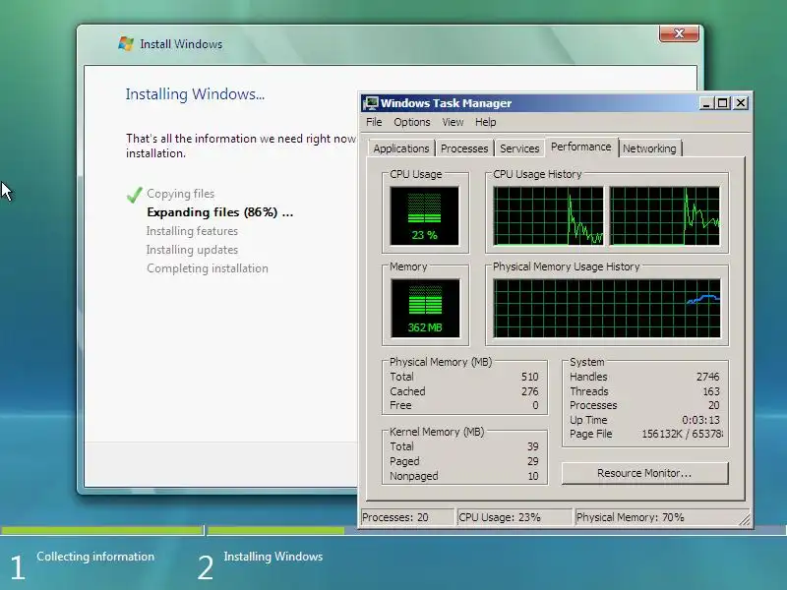This screenshot has height=590, width=787.
Task: Close the Install Windows dialog
Action: tap(679, 33)
